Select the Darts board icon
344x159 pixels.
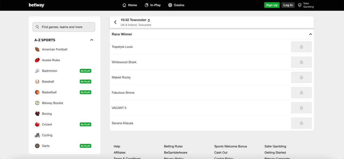click(37, 146)
